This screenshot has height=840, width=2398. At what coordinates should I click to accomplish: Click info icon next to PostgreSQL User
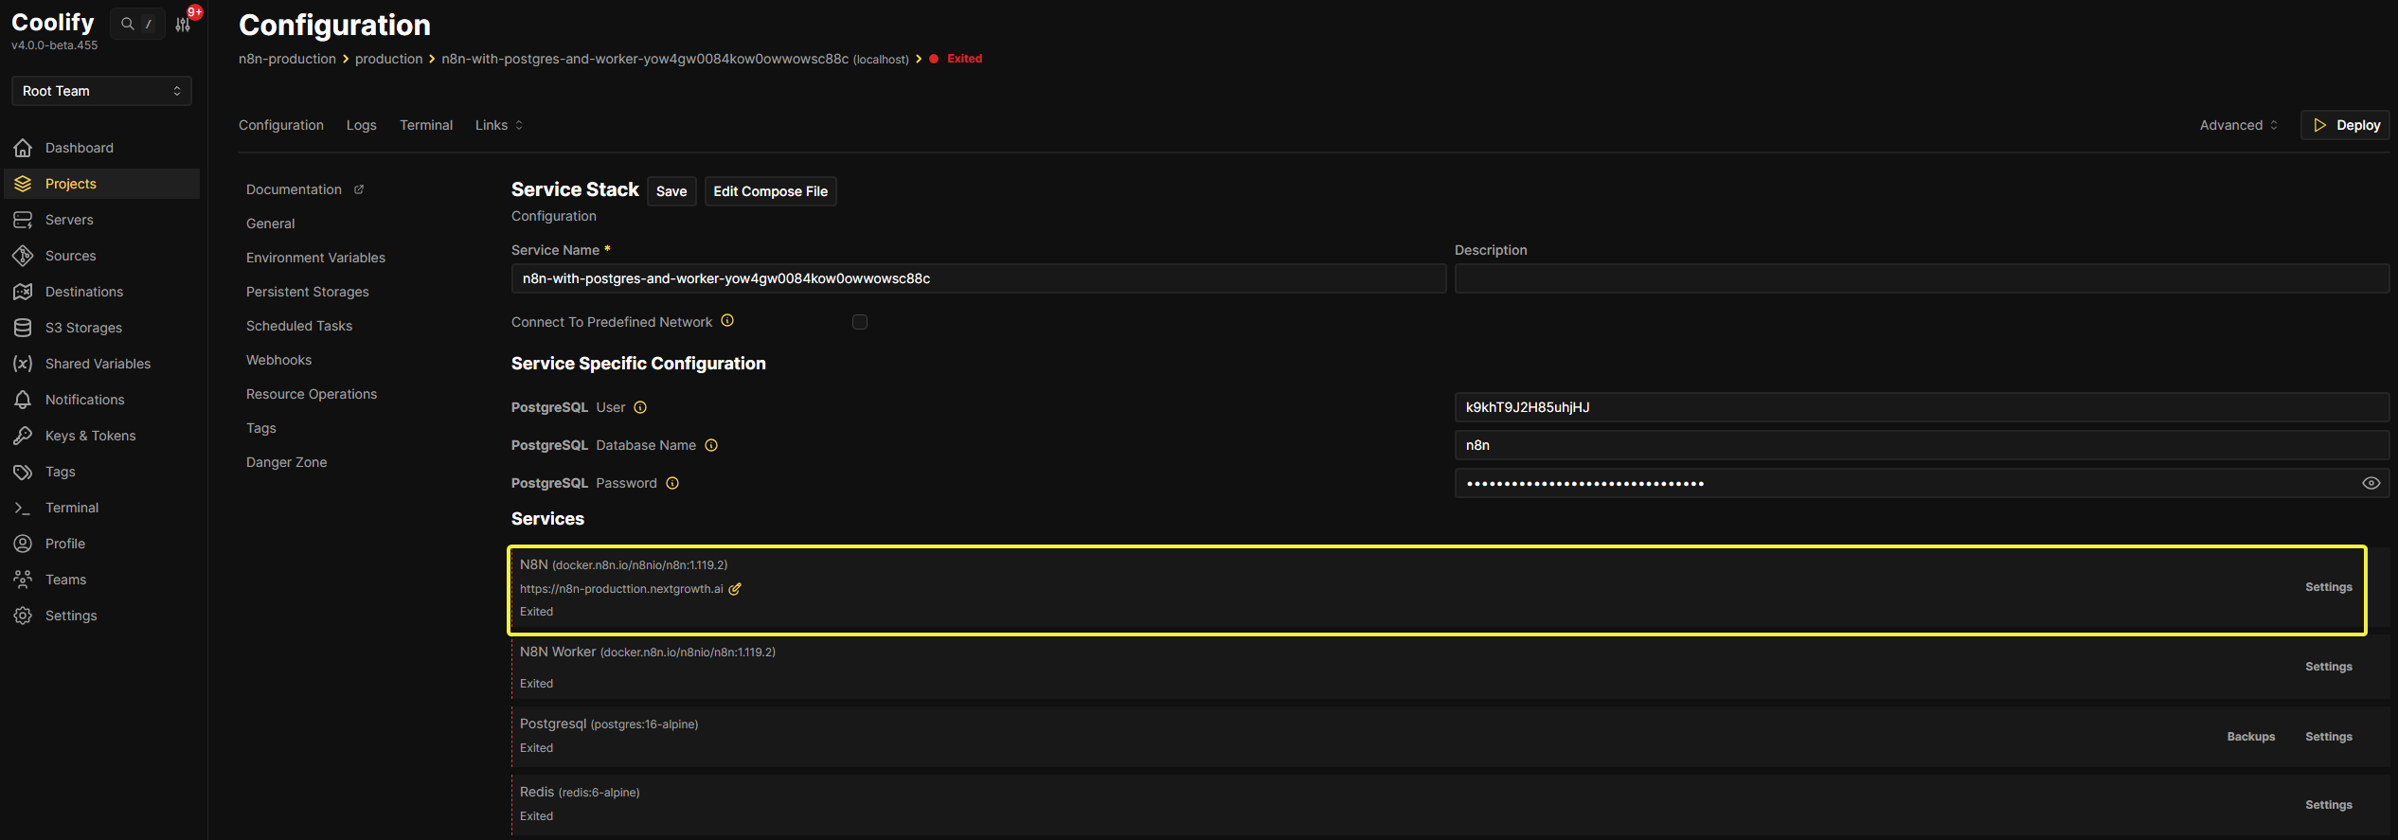pyautogui.click(x=640, y=407)
